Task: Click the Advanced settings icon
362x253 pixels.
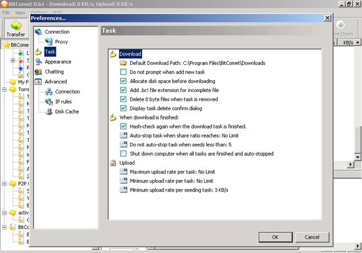Action: pyautogui.click(x=38, y=82)
